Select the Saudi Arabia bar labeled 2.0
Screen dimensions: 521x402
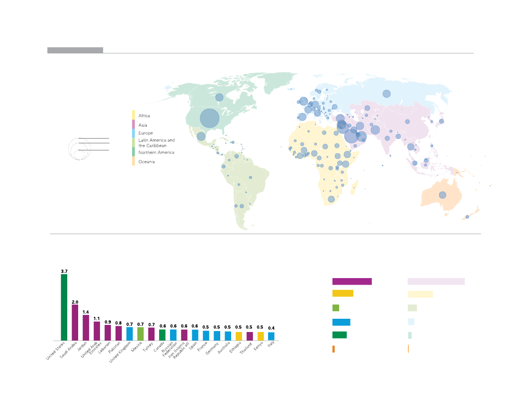[x=75, y=323]
